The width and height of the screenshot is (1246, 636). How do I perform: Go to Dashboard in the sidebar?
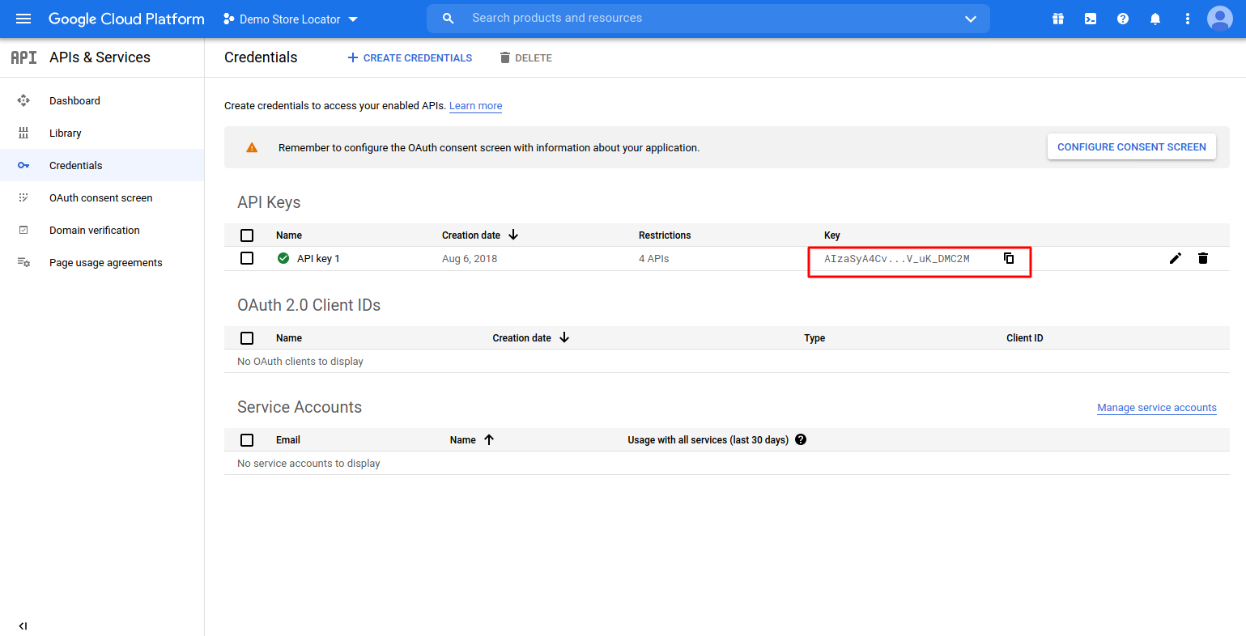74,101
